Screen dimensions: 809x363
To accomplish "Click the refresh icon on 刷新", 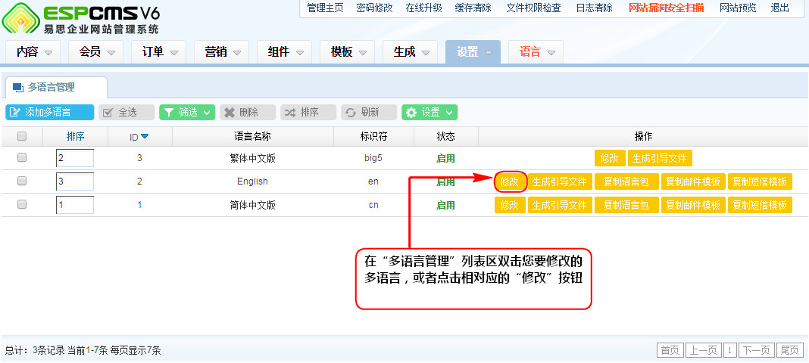I will 351,112.
